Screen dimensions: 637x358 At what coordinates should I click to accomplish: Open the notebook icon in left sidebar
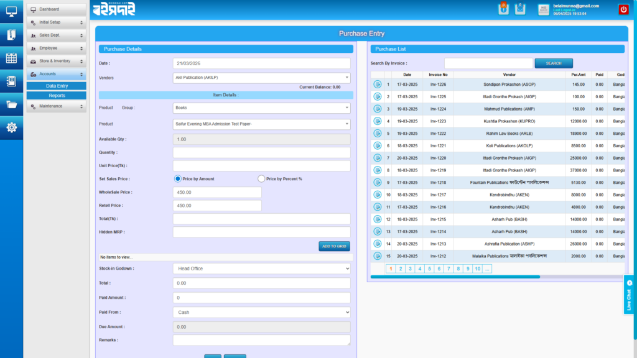tap(11, 80)
